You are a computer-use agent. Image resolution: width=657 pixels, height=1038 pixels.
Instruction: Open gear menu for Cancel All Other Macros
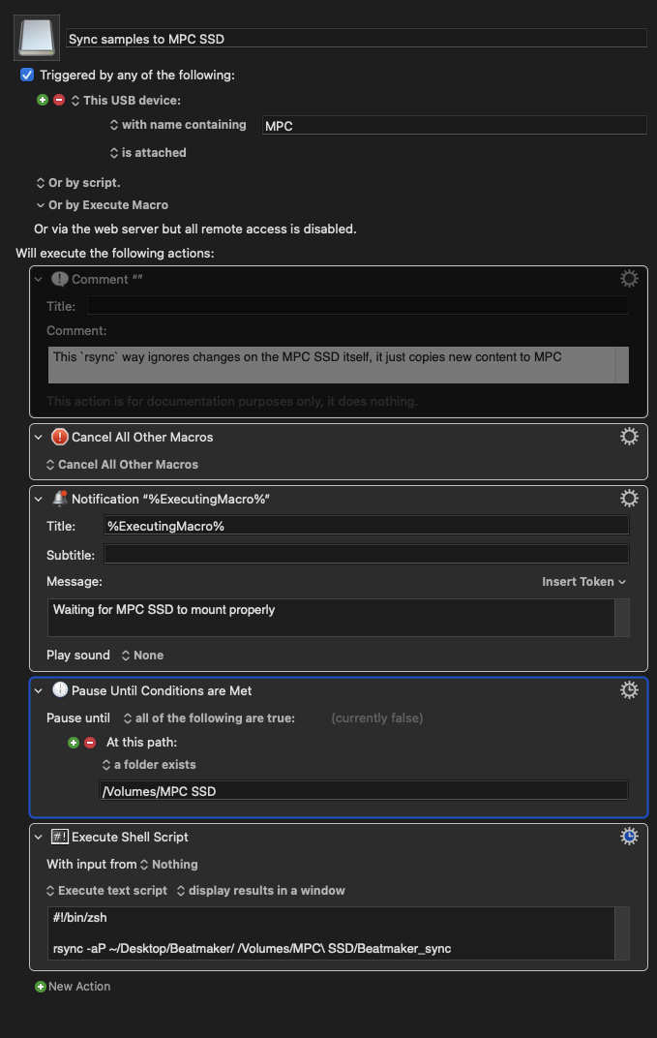[x=629, y=437]
